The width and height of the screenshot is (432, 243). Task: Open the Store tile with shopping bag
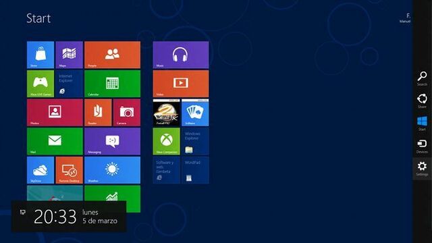pos(40,55)
